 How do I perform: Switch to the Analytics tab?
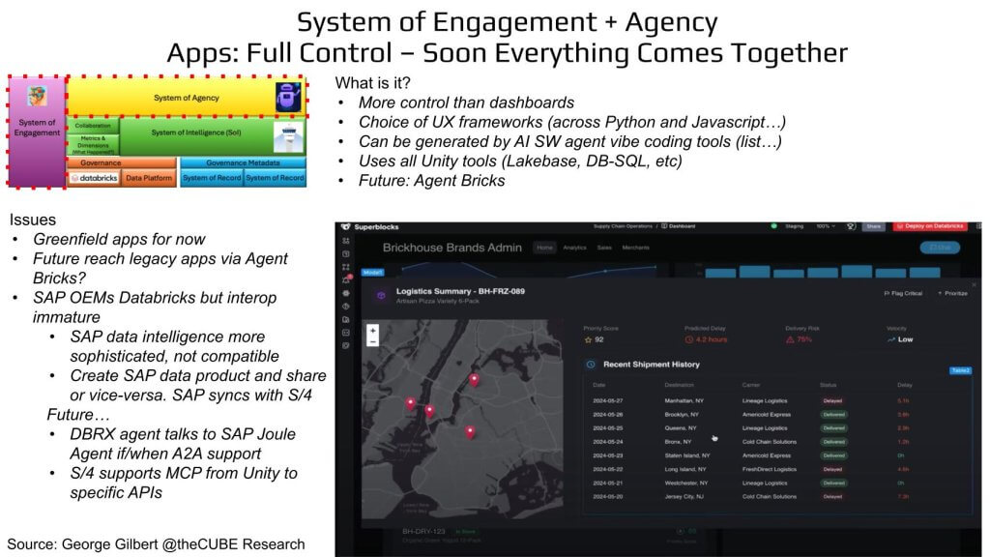[x=574, y=248]
